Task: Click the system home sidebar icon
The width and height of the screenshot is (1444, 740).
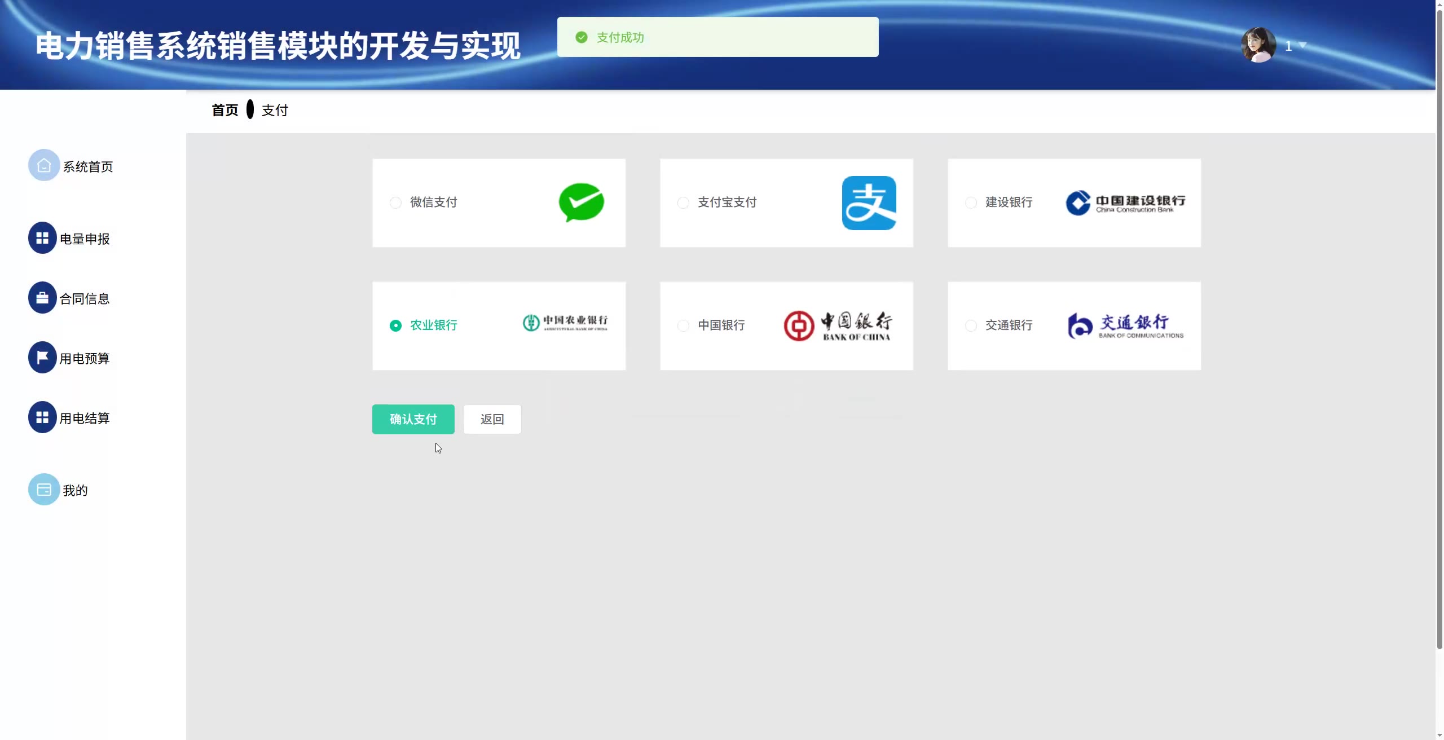Action: click(43, 165)
